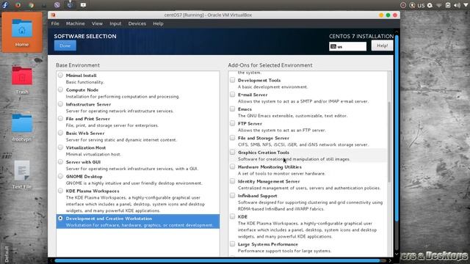470x264 pixels.
Task: Check the Emacs add-on
Action: [x=232, y=109]
